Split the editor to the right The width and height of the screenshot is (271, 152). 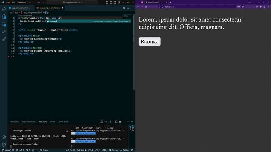(x=128, y=8)
